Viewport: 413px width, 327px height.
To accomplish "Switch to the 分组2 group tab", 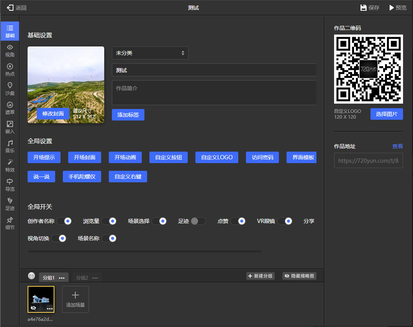I will [x=82, y=278].
